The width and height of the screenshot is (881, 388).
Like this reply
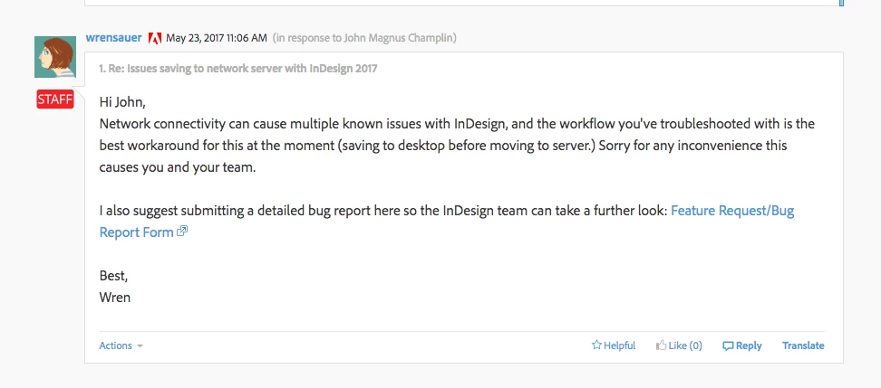pos(679,345)
